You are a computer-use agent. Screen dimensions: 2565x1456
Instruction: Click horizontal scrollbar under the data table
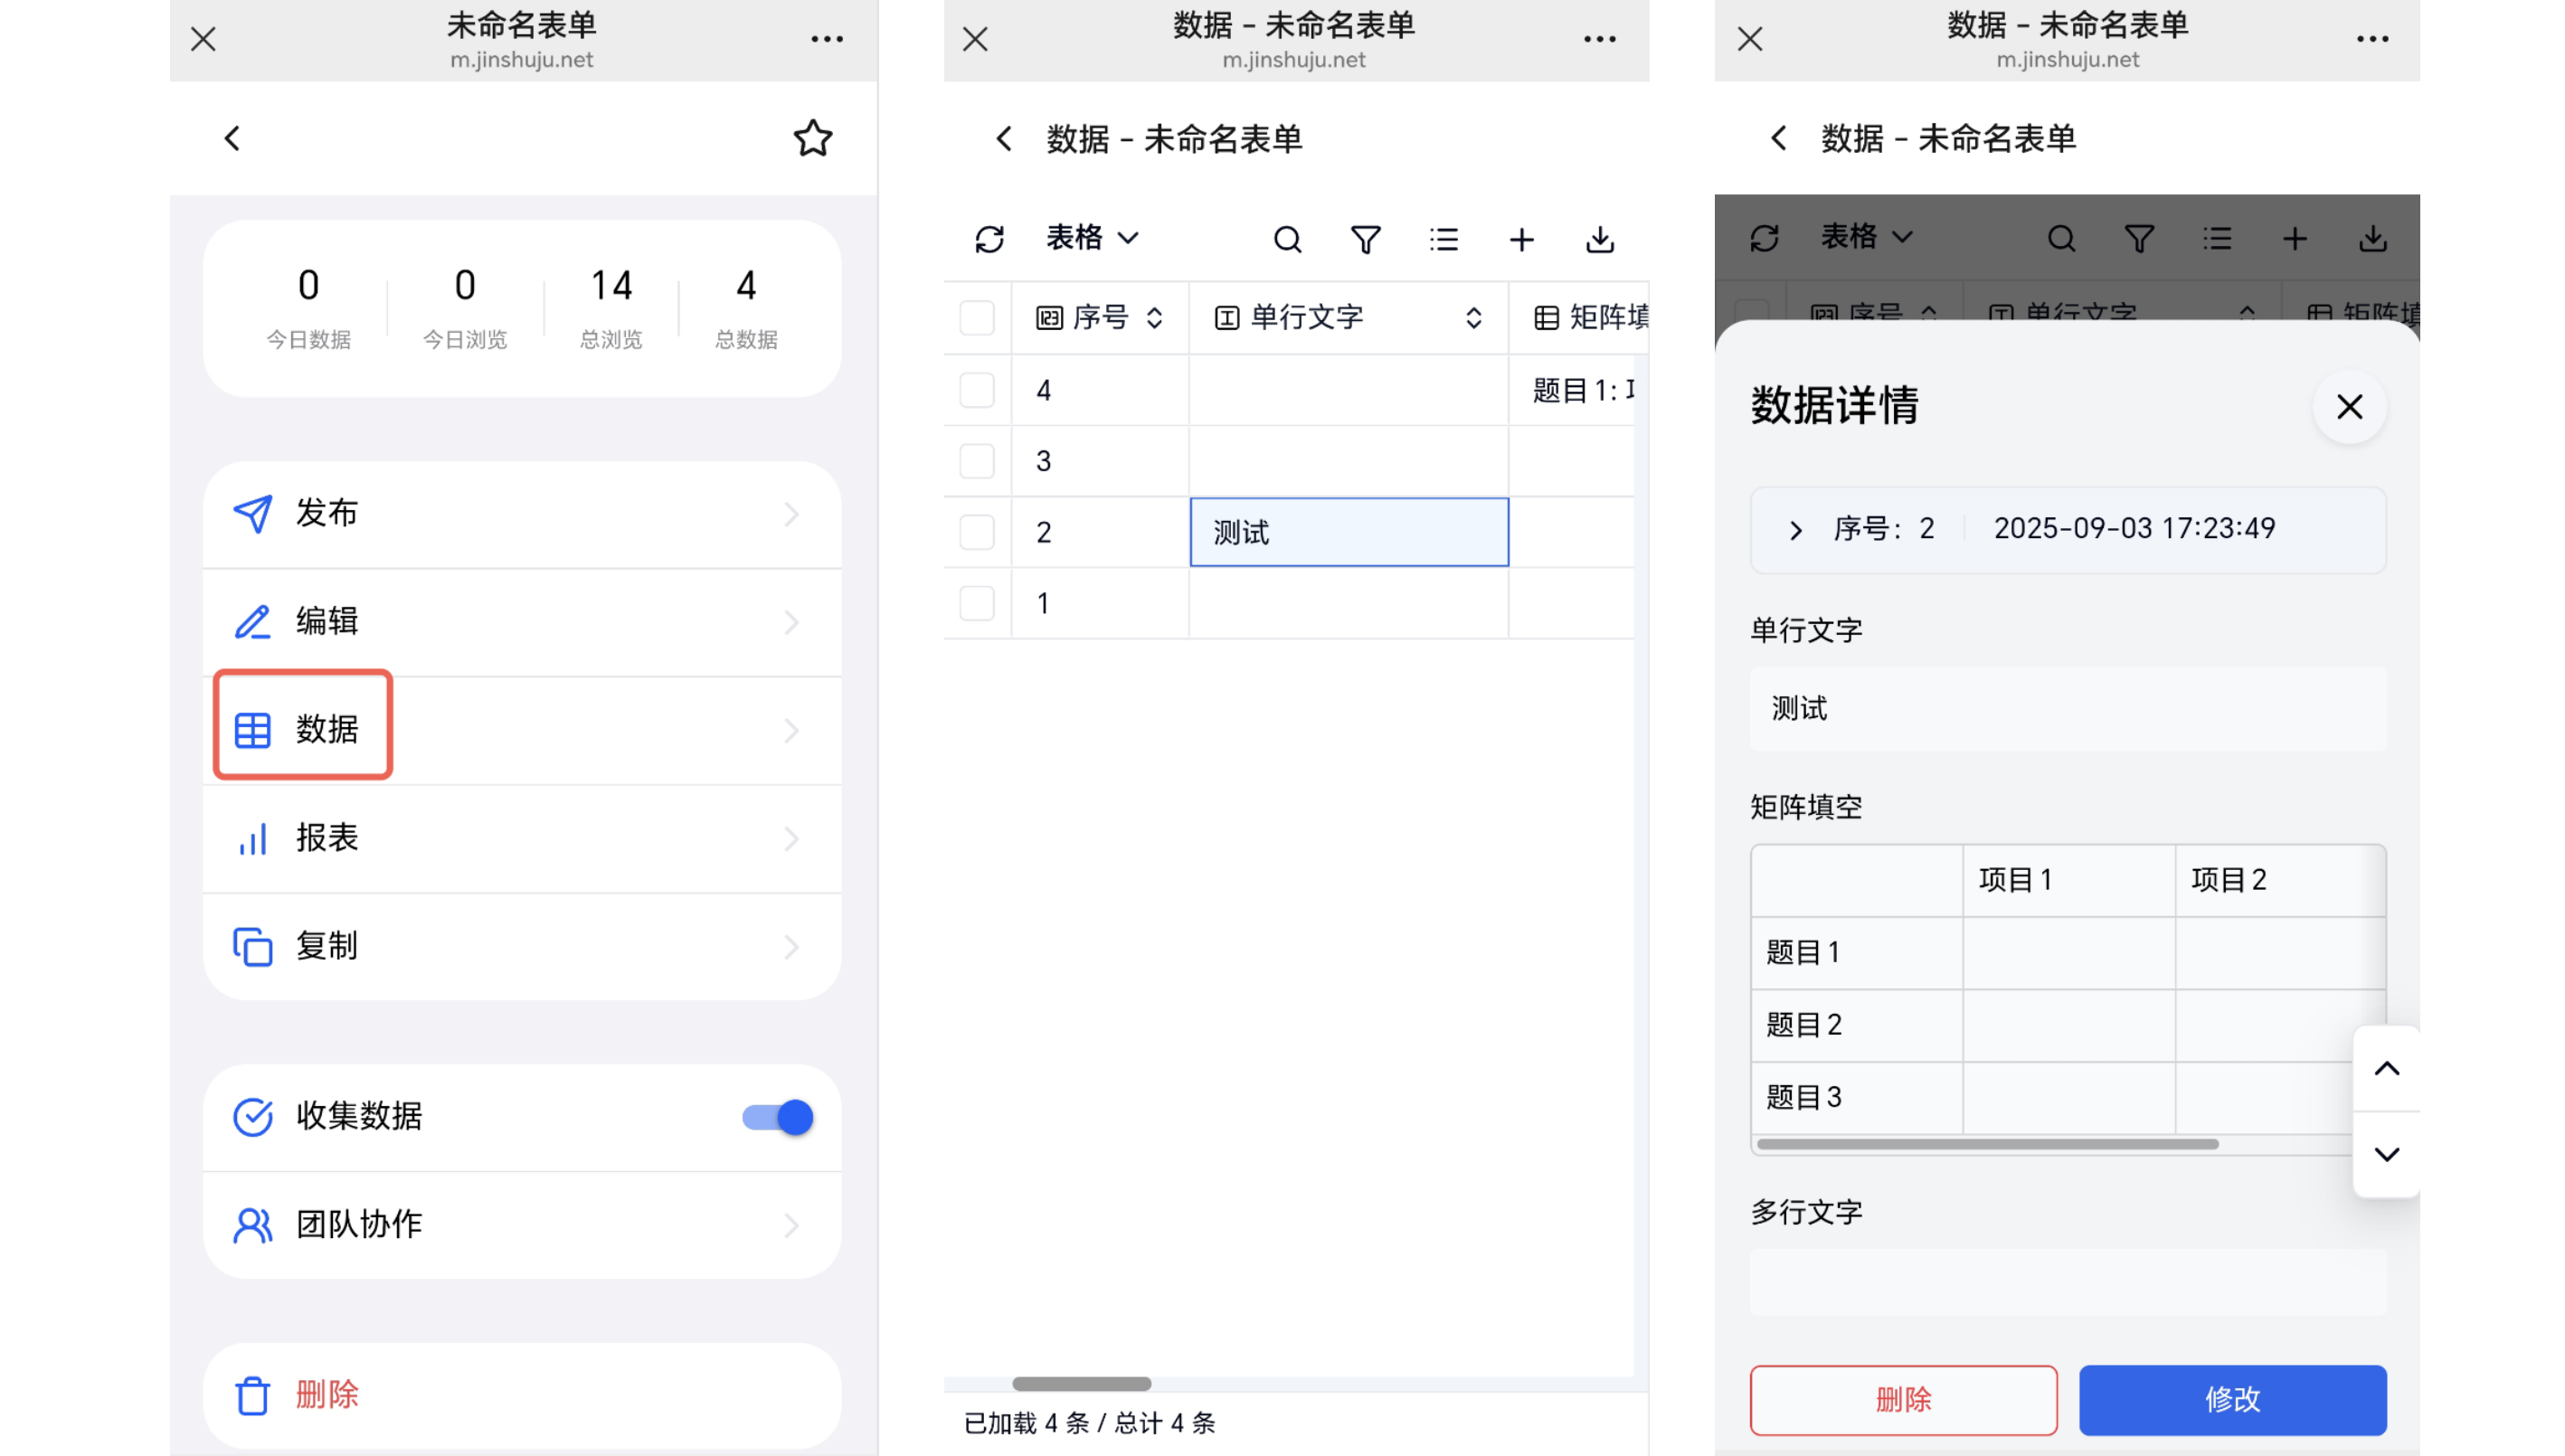coord(1081,1383)
